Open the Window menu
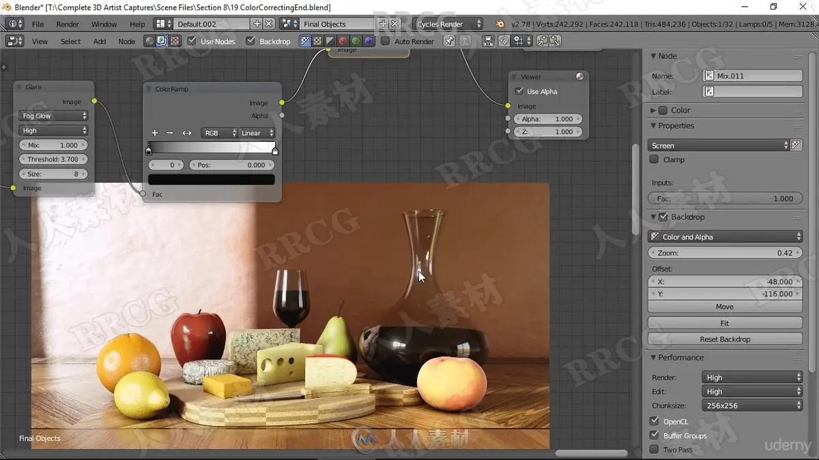This screenshot has width=819, height=460. pos(104,24)
